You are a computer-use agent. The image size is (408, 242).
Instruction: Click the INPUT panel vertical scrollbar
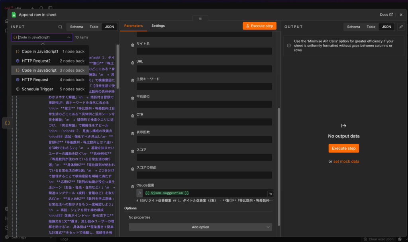(118, 66)
